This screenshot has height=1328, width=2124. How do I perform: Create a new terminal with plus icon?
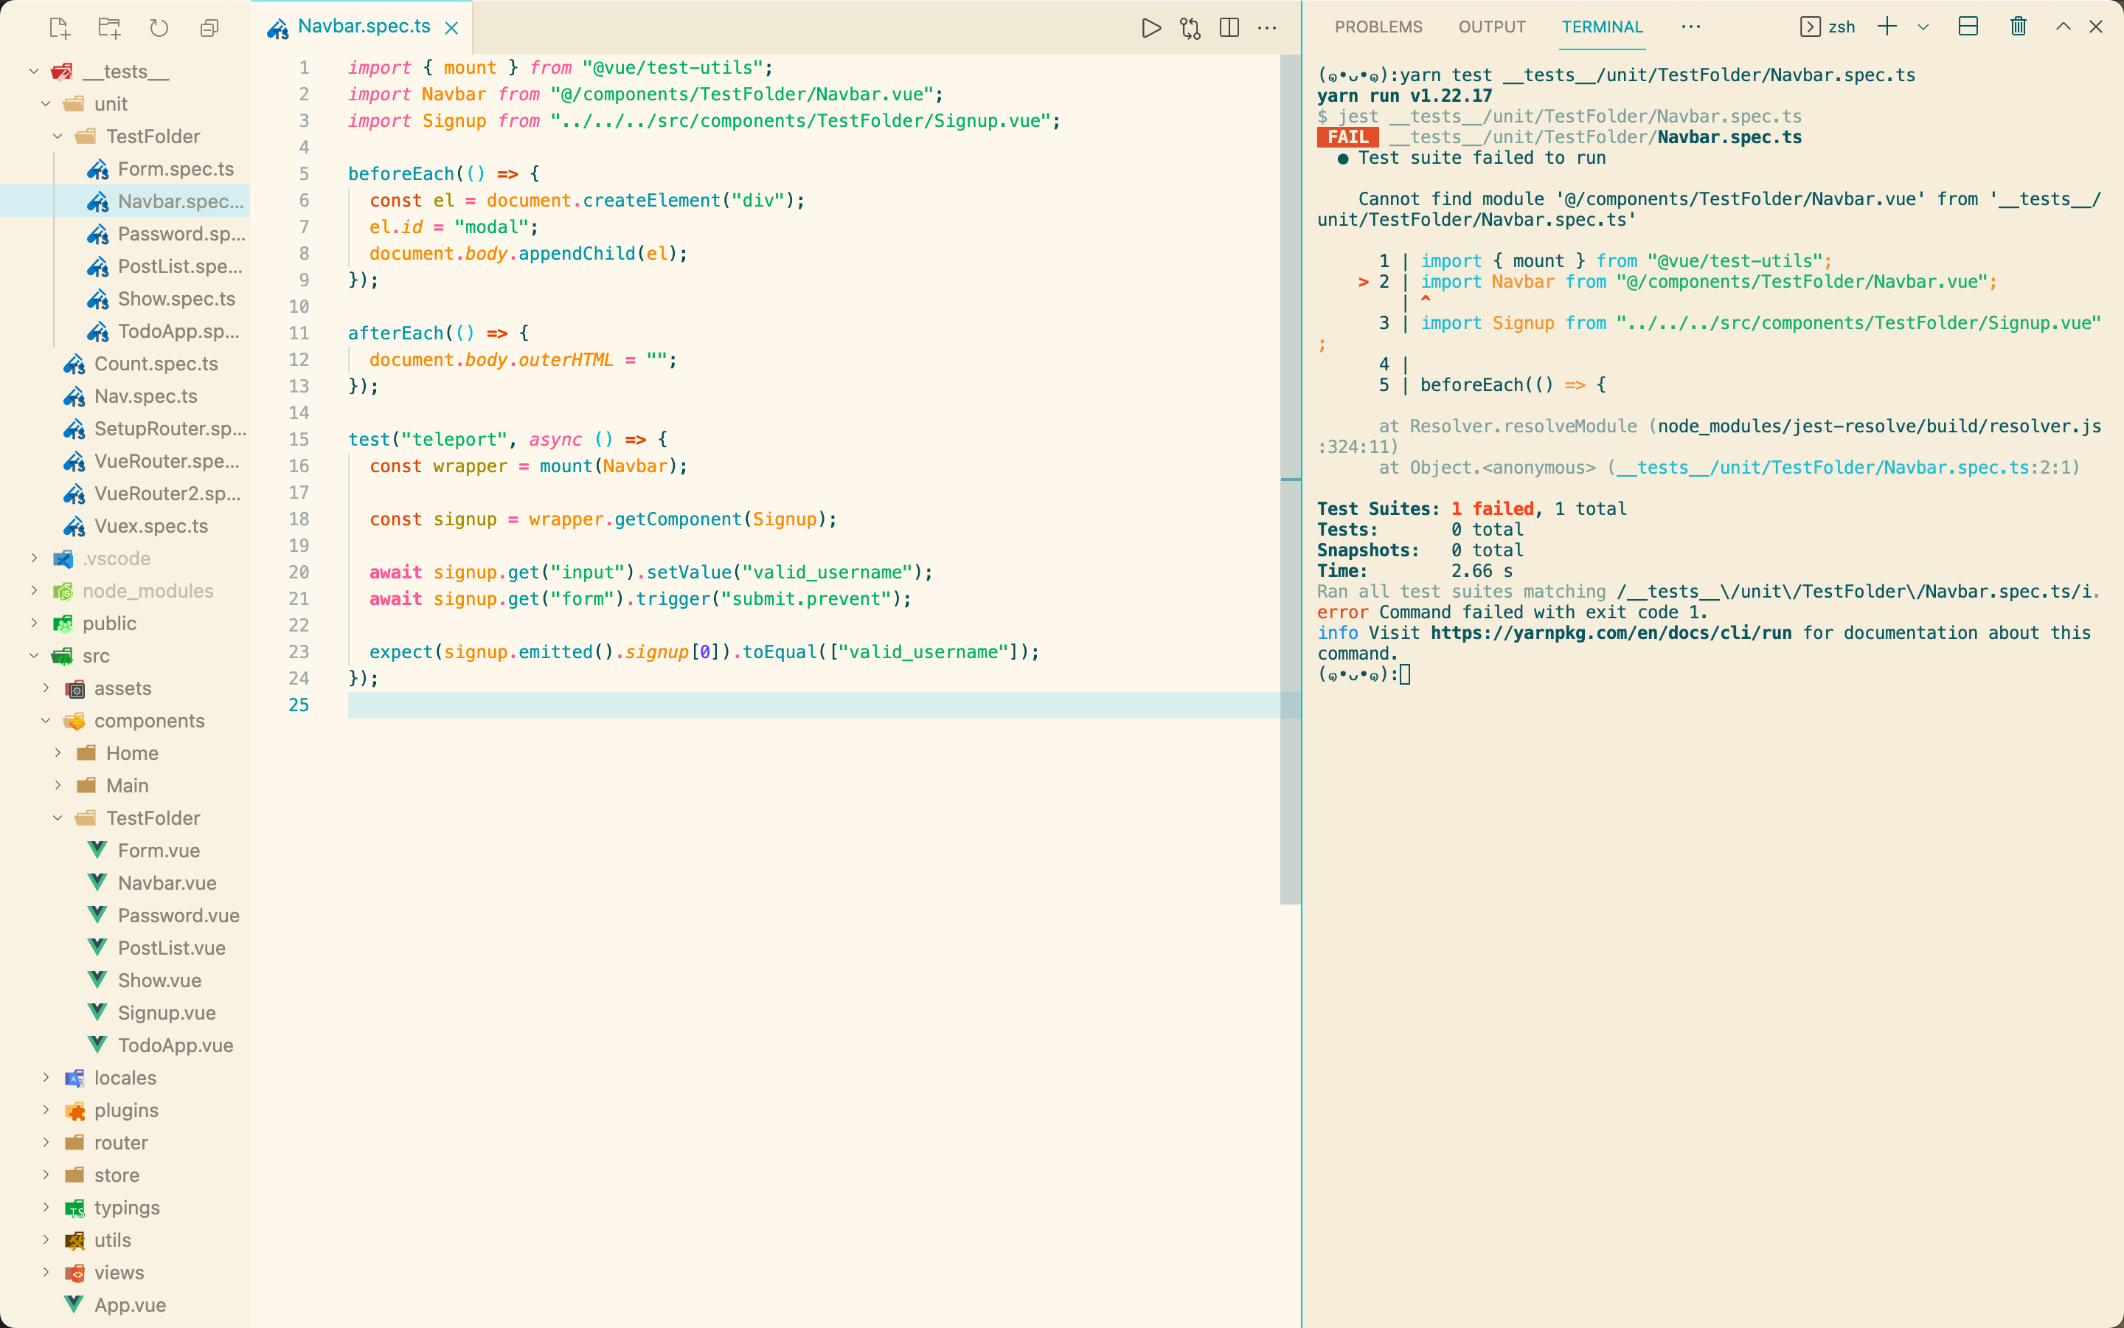click(1887, 27)
